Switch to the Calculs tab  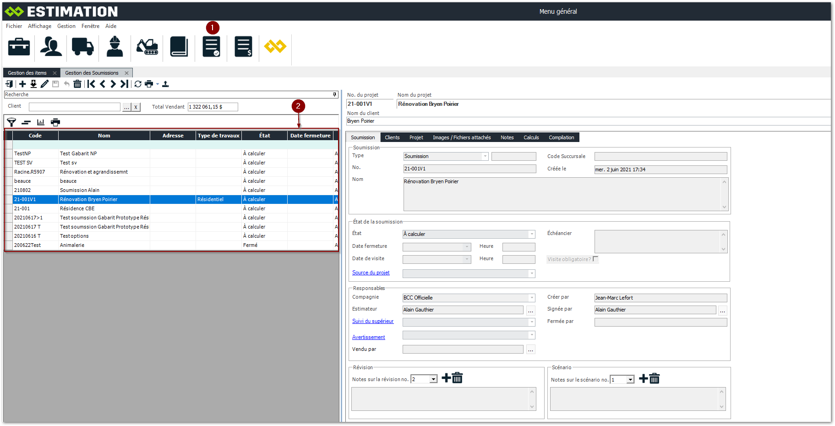531,137
